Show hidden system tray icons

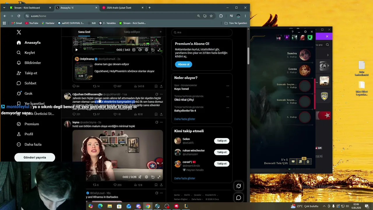[324, 206]
